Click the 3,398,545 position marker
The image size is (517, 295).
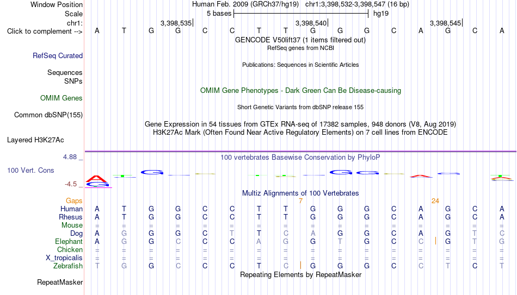coord(446,23)
